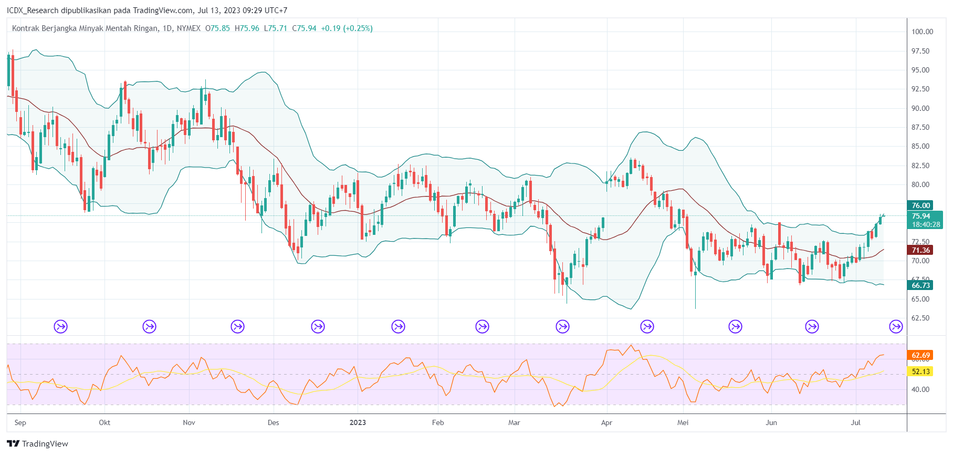Click the 80.00 price axis label

click(920, 184)
